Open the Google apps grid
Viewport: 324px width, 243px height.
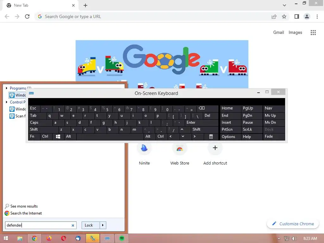point(313,33)
